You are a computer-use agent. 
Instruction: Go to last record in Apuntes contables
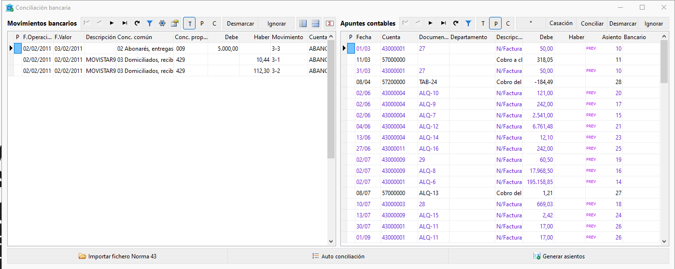(x=443, y=23)
